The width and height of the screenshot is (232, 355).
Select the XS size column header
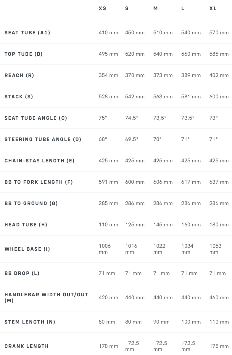[102, 8]
